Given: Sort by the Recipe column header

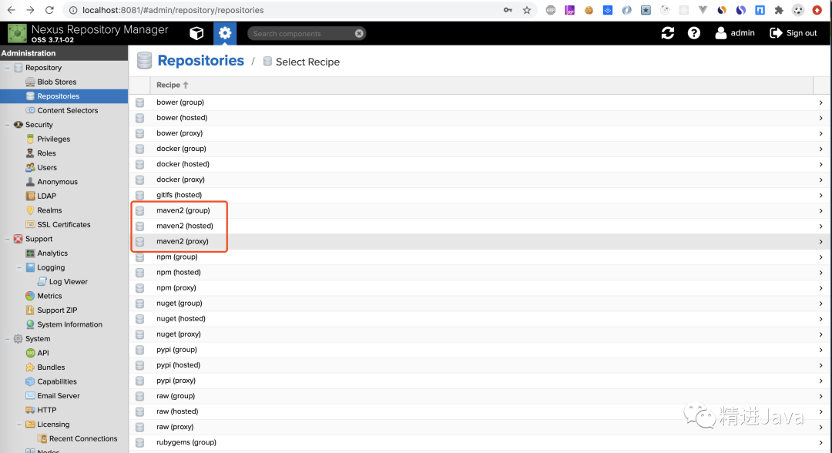Looking at the screenshot, I should 172,85.
